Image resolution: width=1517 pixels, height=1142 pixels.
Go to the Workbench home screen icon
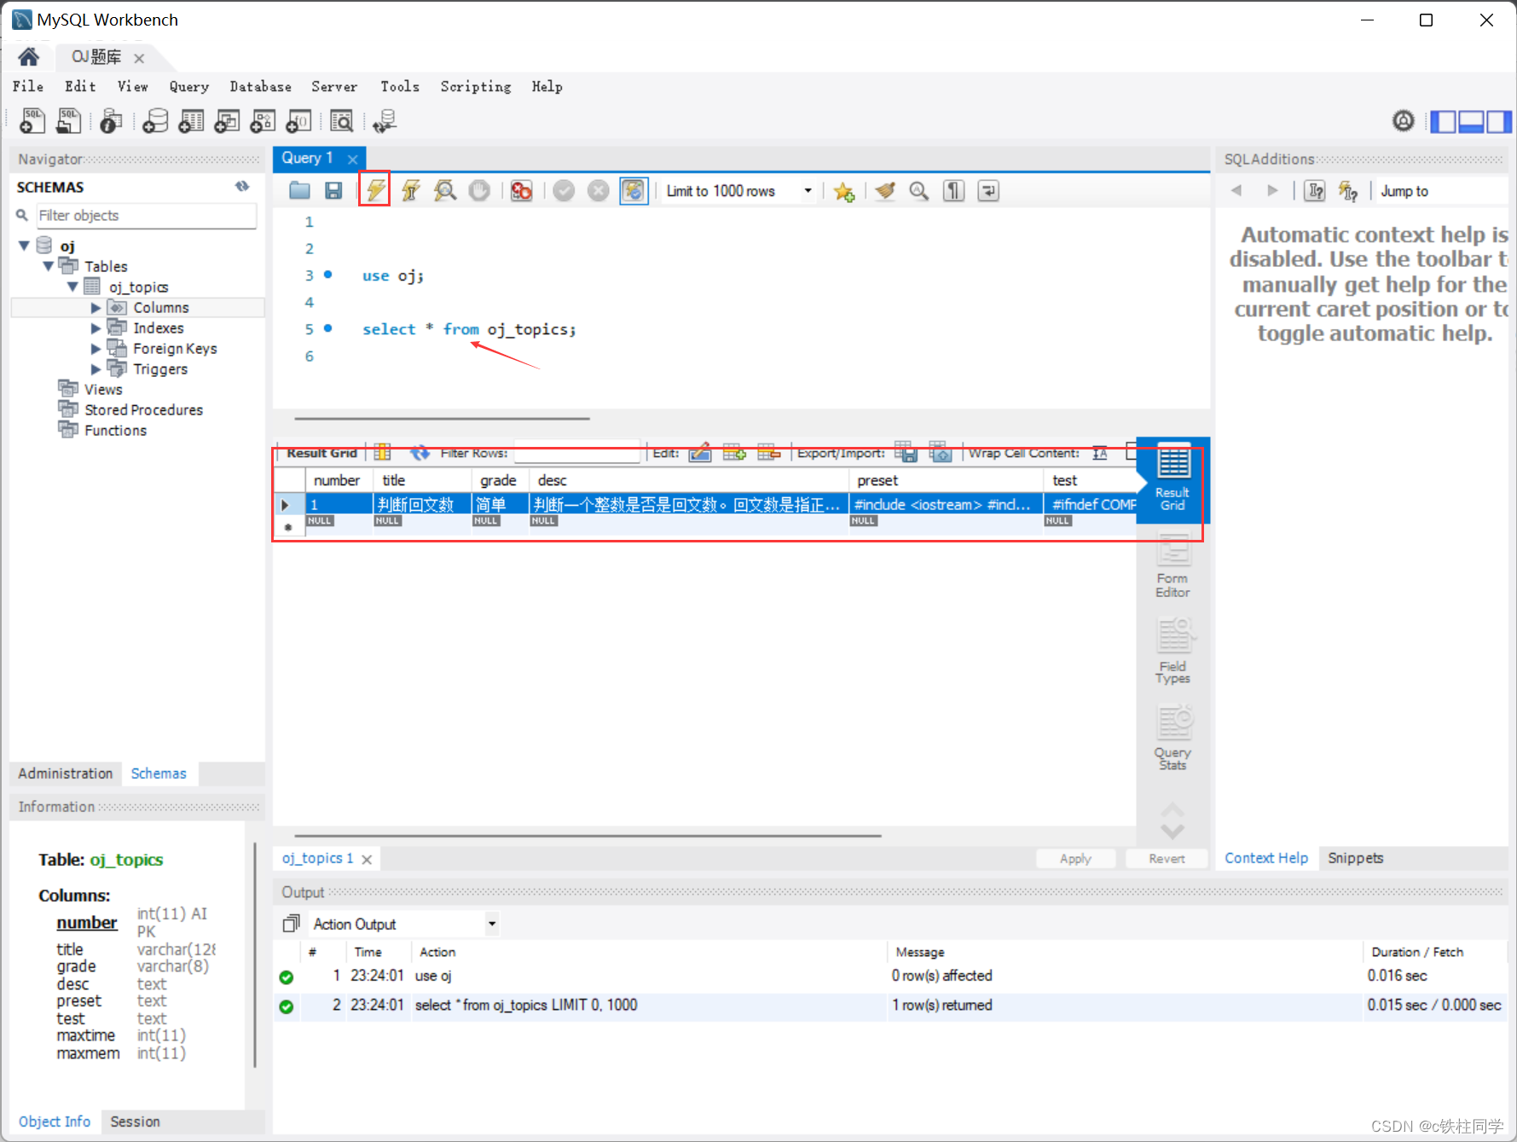pyautogui.click(x=29, y=57)
